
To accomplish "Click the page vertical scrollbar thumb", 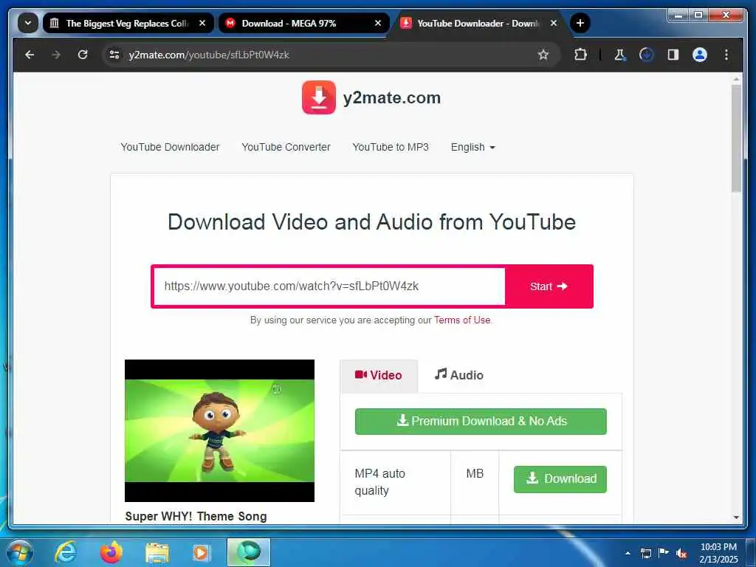I will (x=736, y=140).
